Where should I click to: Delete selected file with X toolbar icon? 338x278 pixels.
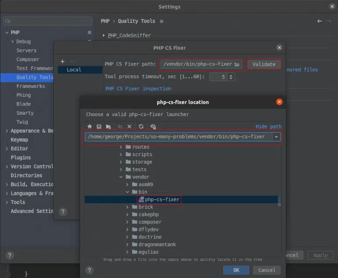[x=129, y=127]
